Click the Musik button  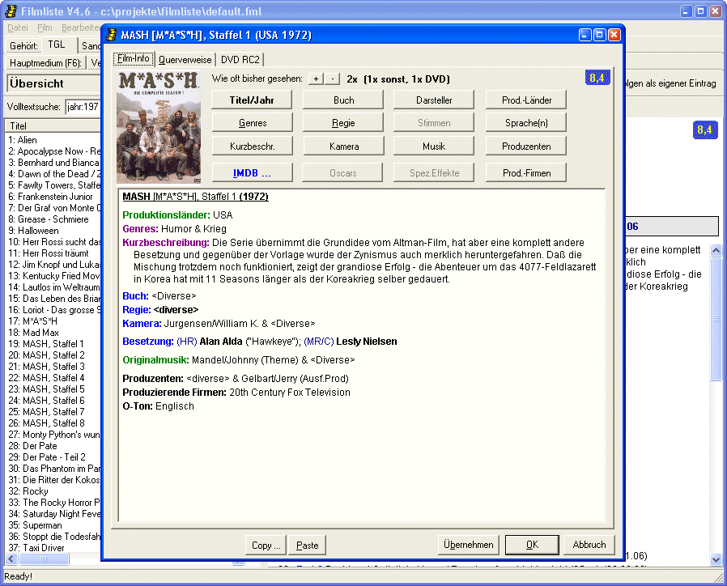(x=434, y=146)
